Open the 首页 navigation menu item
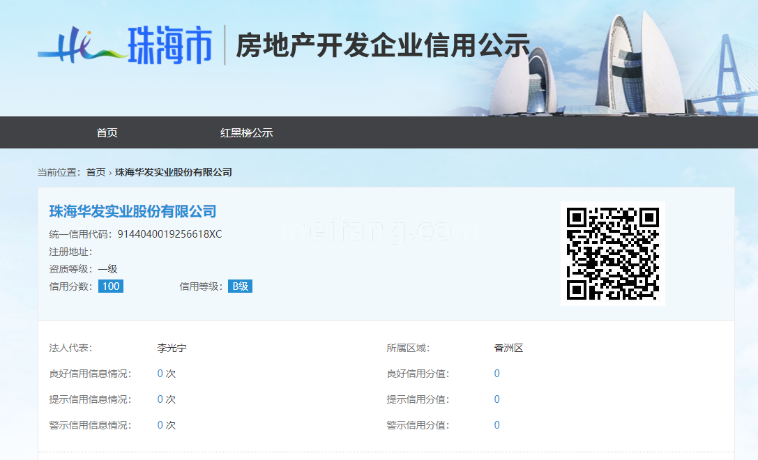758x460 pixels. (107, 132)
